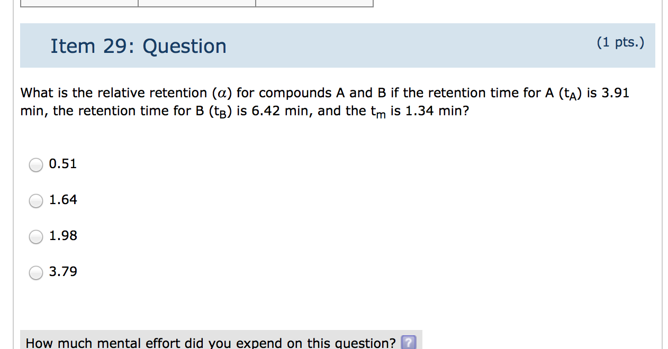668x349 pixels.
Task: Open help for the mental effort question
Action: pos(409,343)
